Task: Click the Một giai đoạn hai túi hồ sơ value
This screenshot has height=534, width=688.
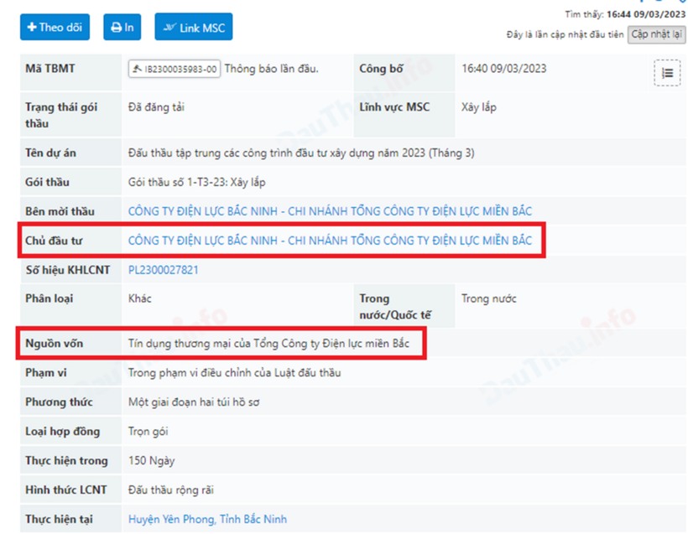Action: (x=193, y=402)
